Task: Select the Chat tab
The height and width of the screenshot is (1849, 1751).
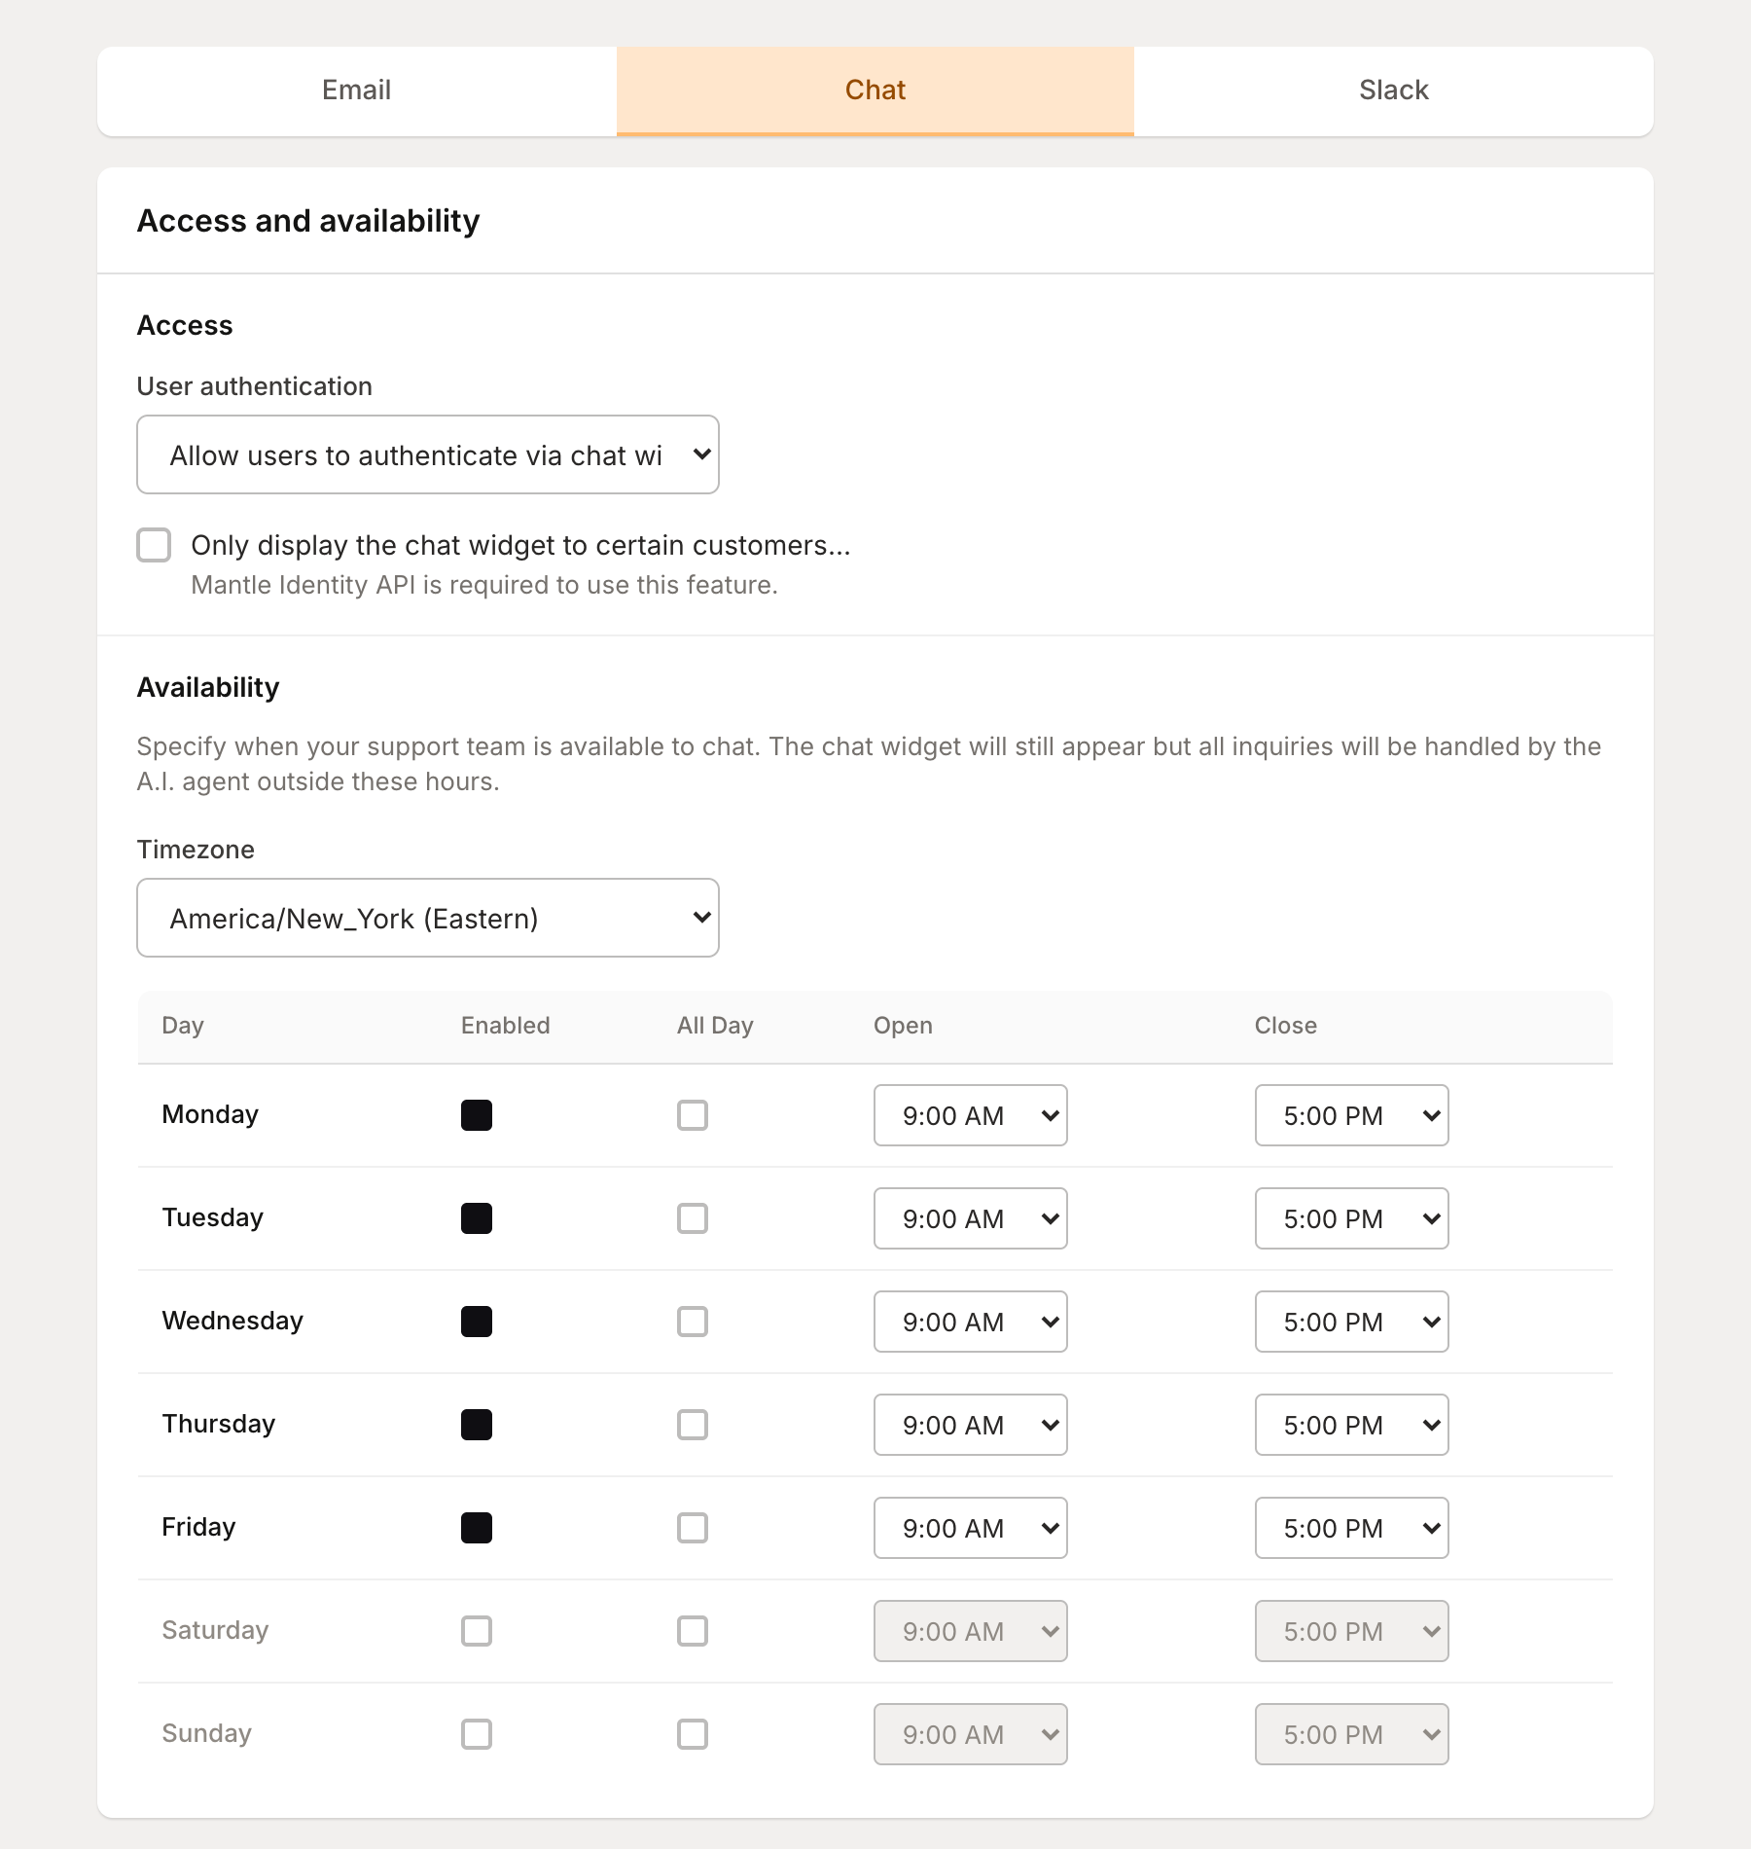Action: (875, 91)
